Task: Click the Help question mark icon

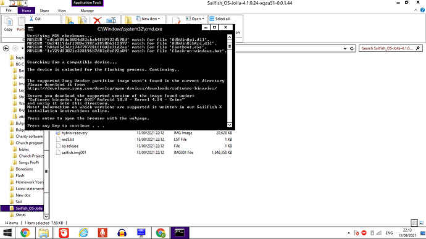Action: (x=422, y=10)
